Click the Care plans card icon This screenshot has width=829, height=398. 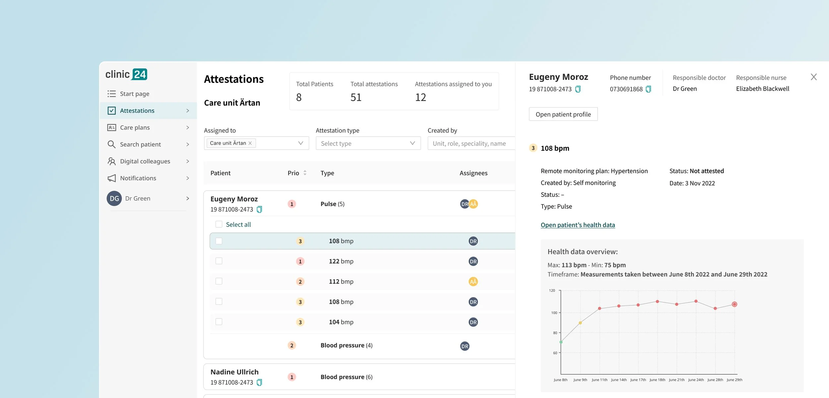111,127
